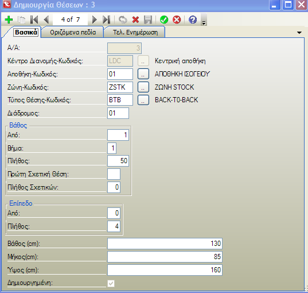Click the A/A field
Screen dimensions: 308x293
tap(124, 48)
